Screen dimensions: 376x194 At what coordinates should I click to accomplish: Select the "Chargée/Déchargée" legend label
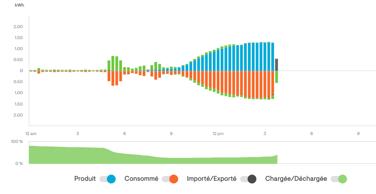coord(296,179)
